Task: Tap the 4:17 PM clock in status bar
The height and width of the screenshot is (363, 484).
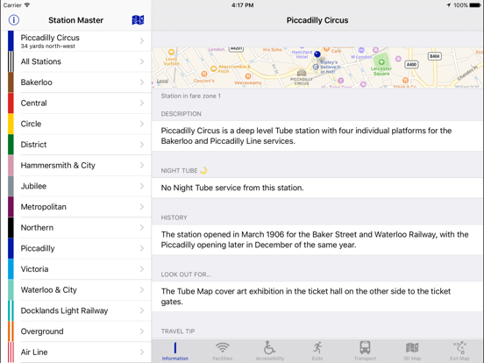Action: pyautogui.click(x=243, y=5)
